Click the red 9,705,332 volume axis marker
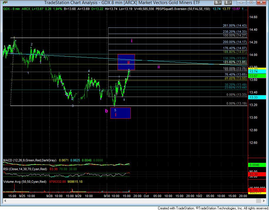 click(257, 190)
